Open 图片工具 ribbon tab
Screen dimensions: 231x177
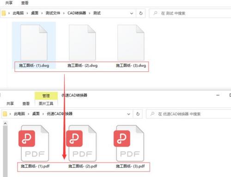[46, 104]
